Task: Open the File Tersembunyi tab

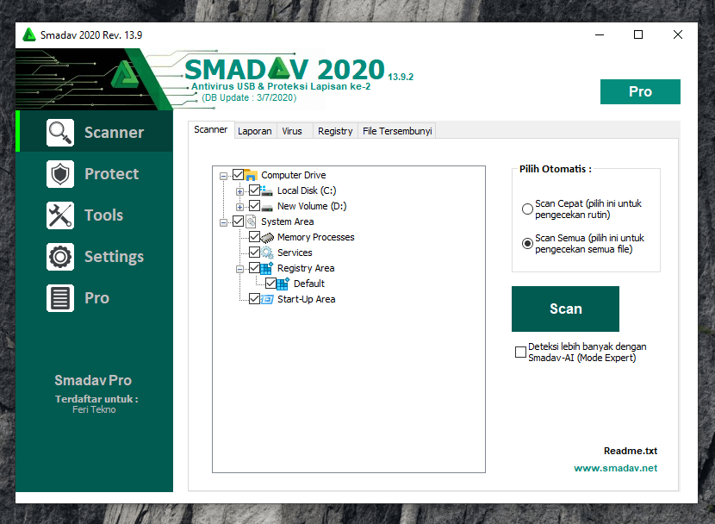Action: coord(397,131)
